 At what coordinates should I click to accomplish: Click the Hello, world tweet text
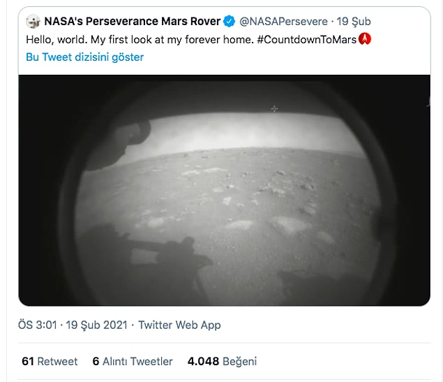point(191,39)
